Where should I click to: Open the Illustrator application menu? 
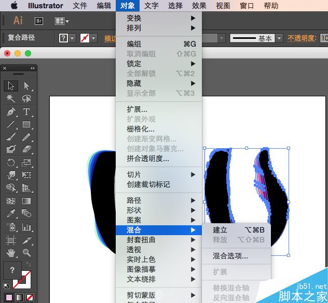pos(45,6)
